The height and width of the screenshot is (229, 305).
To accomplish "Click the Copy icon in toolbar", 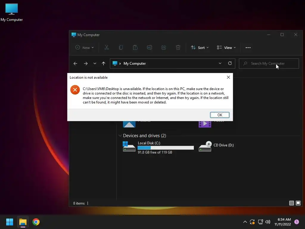I will coord(121,47).
